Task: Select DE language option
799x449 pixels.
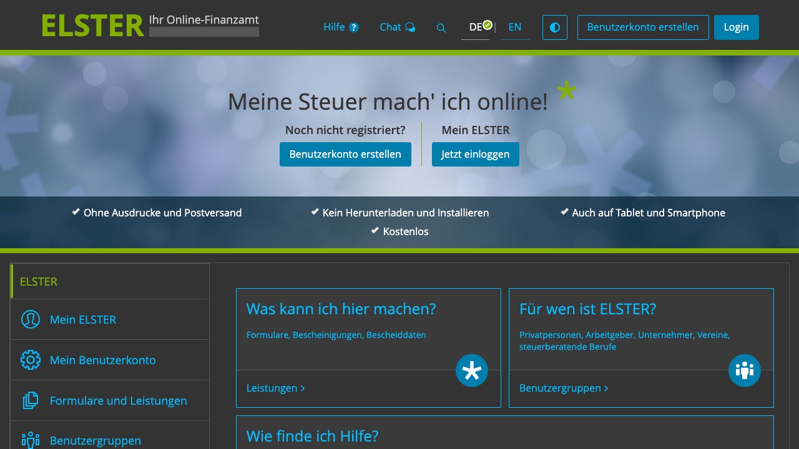Action: point(476,27)
